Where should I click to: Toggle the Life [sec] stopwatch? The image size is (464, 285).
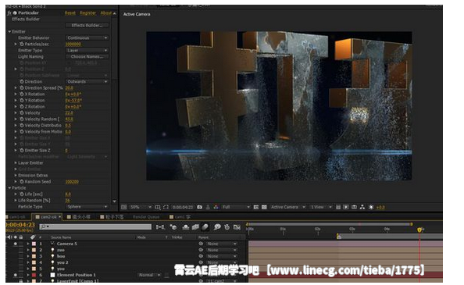click(22, 194)
